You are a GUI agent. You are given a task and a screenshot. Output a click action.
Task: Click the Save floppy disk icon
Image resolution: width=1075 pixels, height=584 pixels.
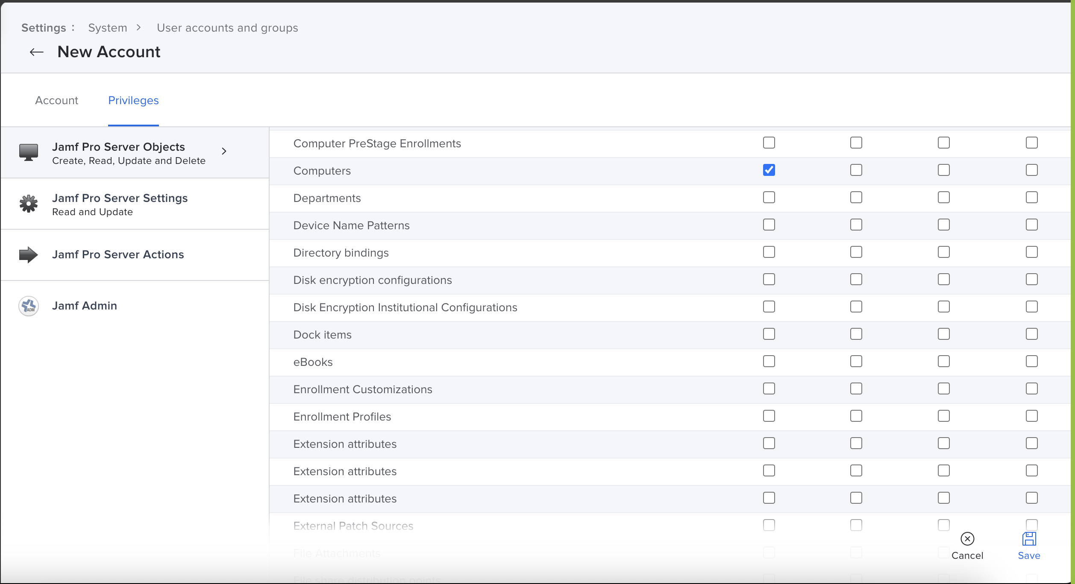click(1029, 539)
